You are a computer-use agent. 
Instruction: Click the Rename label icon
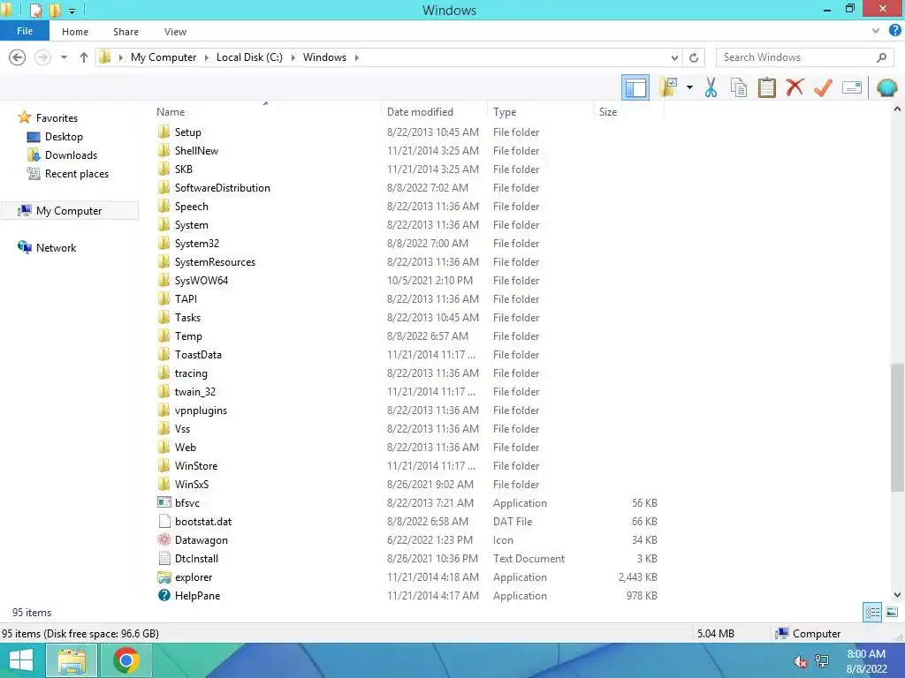851,87
